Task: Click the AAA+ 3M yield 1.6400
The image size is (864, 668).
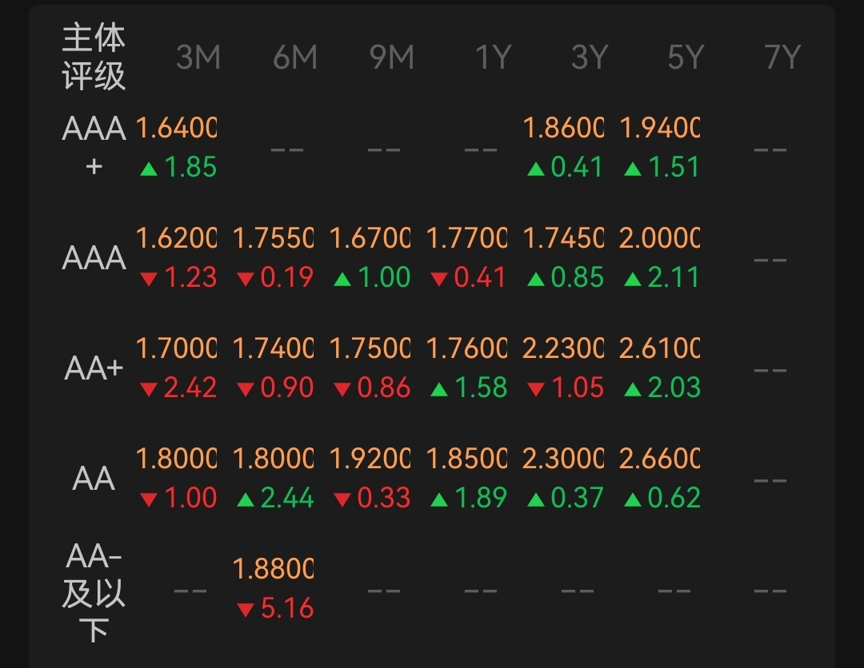Action: click(x=176, y=128)
